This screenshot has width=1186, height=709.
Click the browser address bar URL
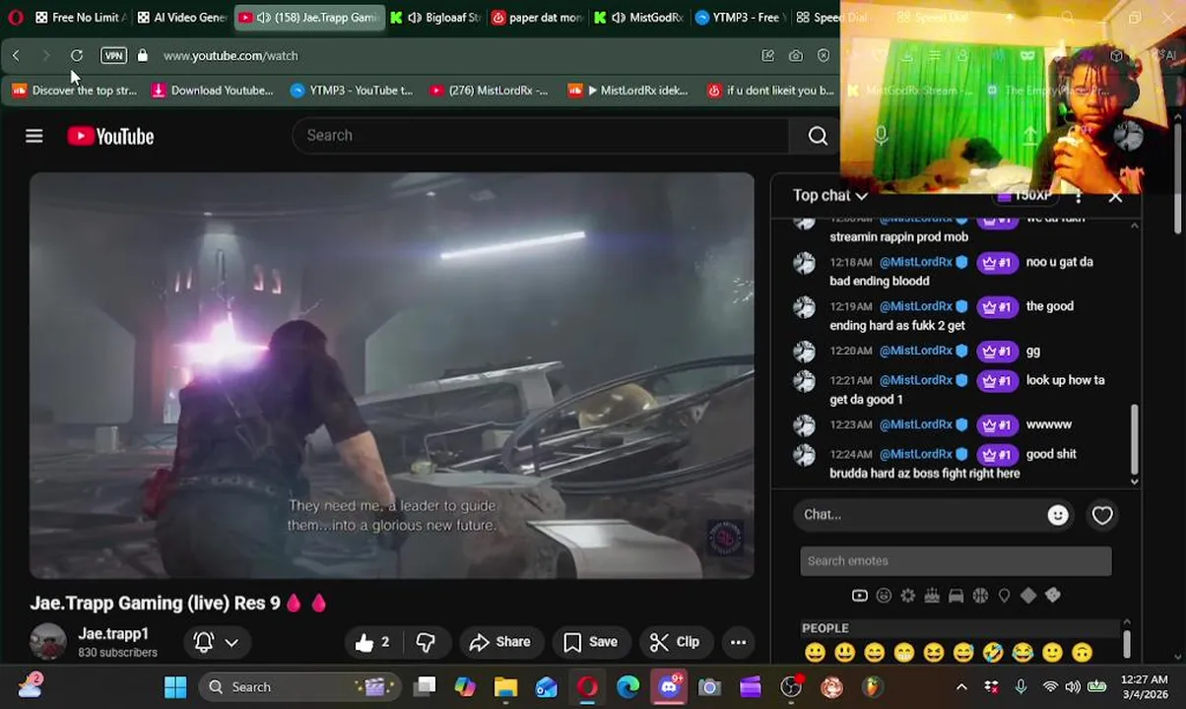[x=231, y=56]
